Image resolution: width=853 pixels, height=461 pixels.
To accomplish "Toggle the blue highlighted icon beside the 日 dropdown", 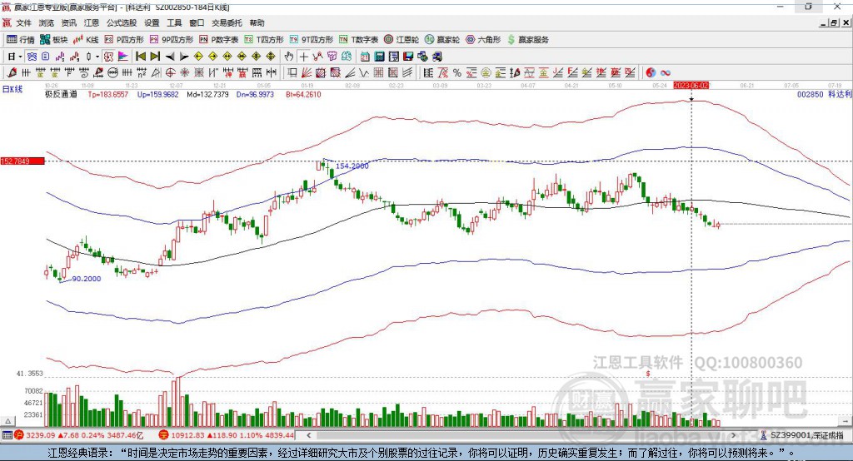I will click(x=32, y=57).
